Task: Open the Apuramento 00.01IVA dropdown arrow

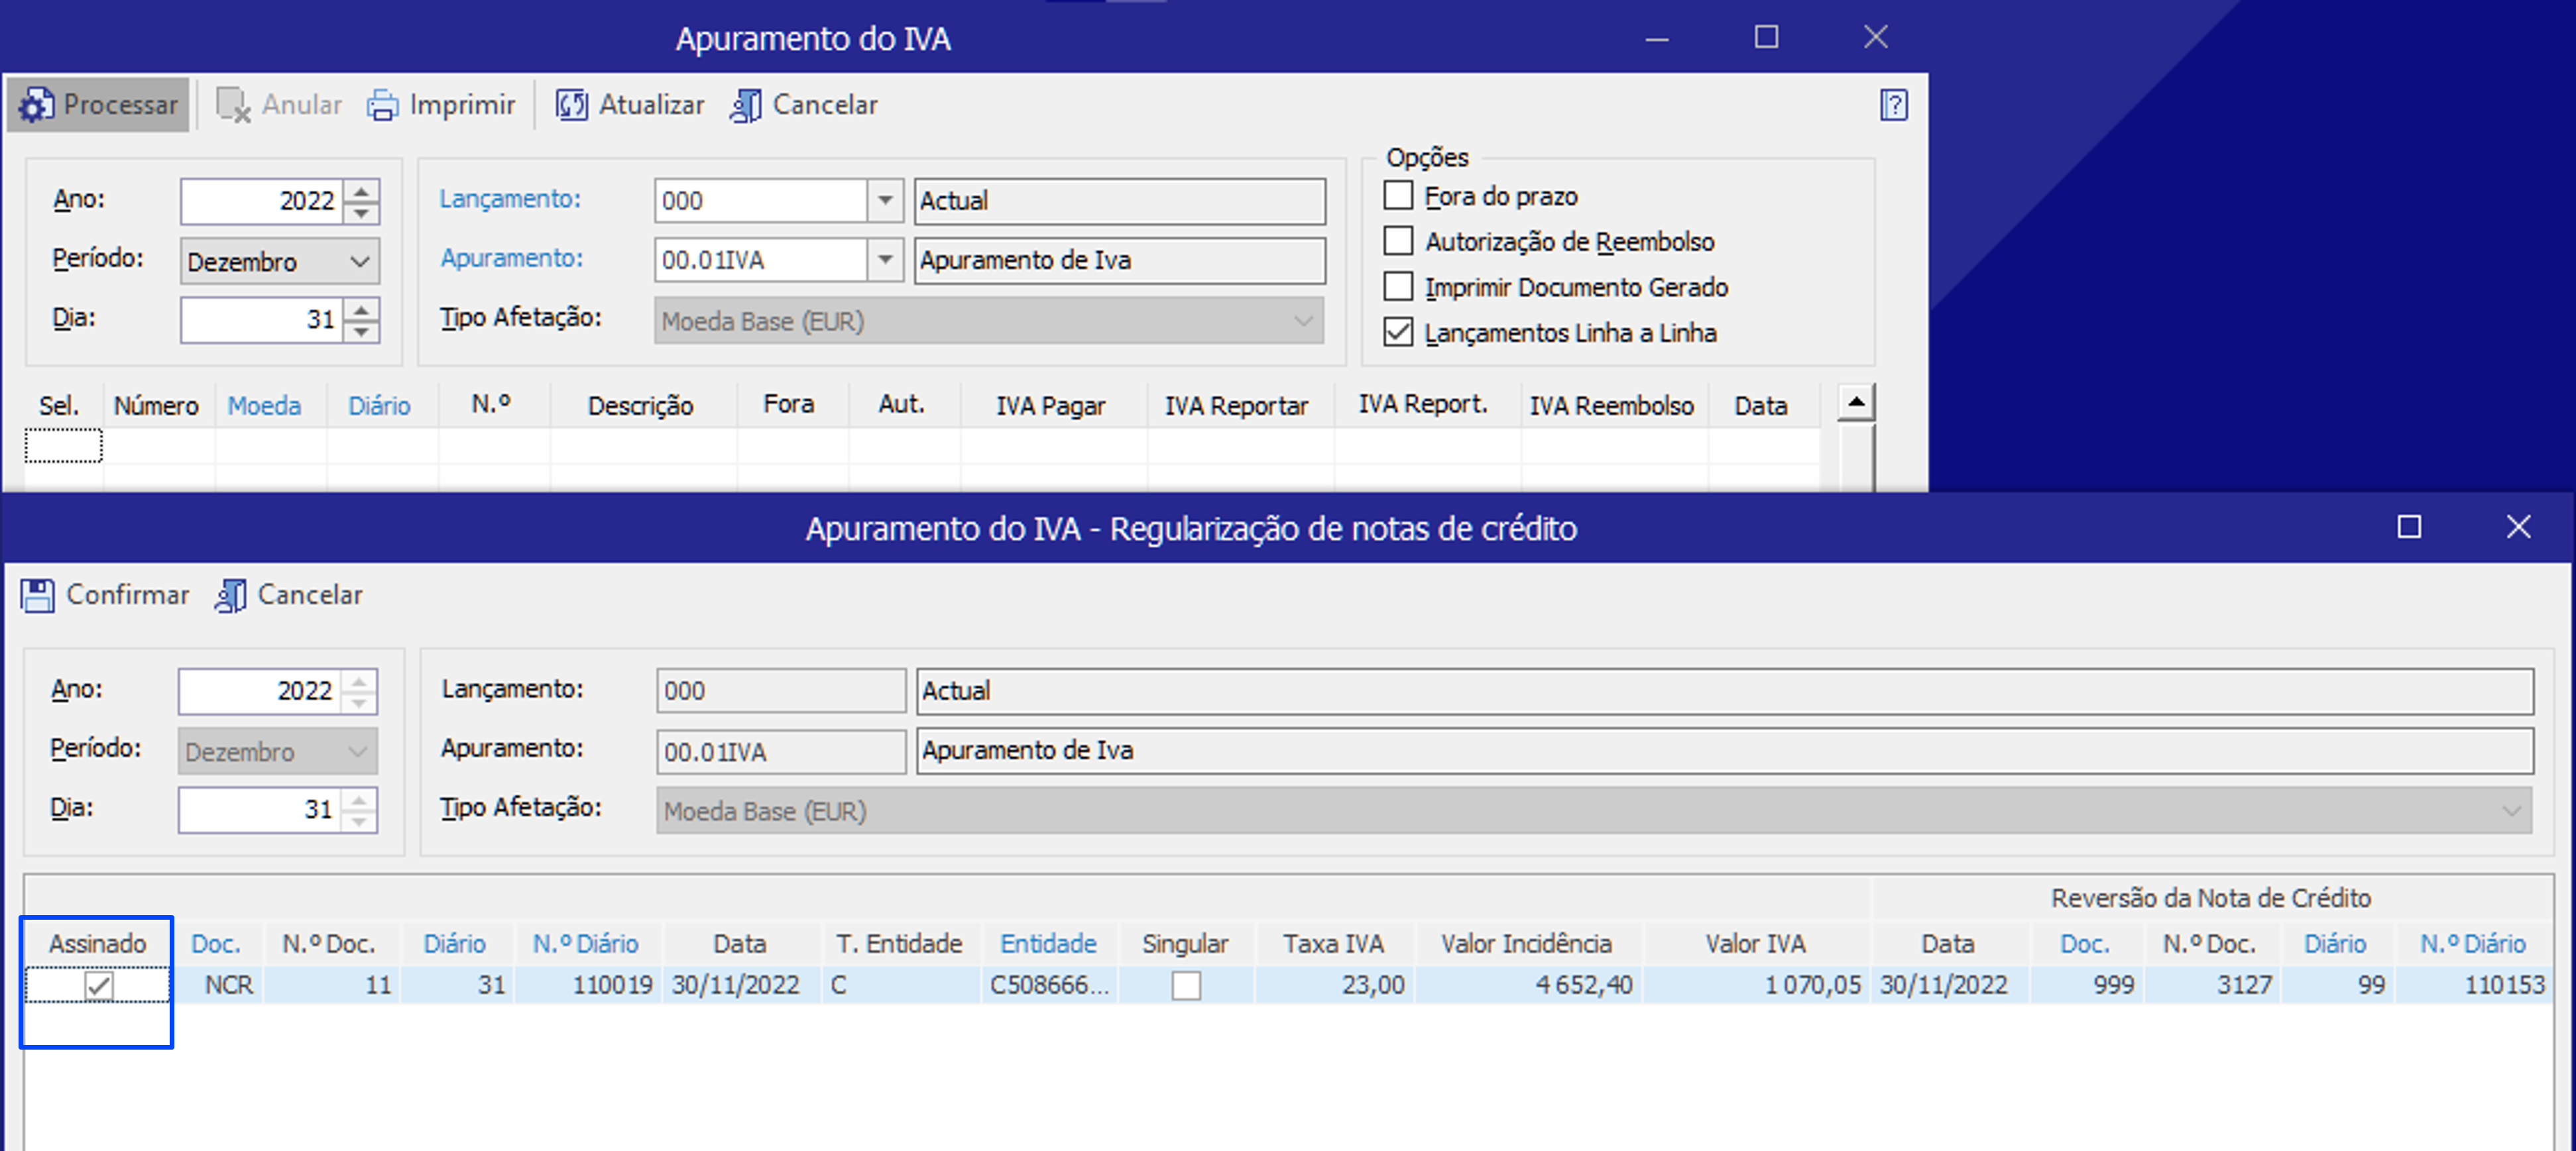Action: [x=885, y=261]
